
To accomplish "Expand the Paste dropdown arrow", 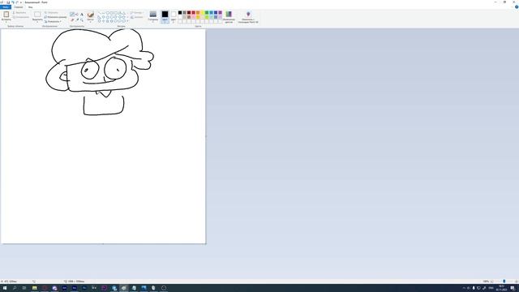I will pyautogui.click(x=6, y=21).
